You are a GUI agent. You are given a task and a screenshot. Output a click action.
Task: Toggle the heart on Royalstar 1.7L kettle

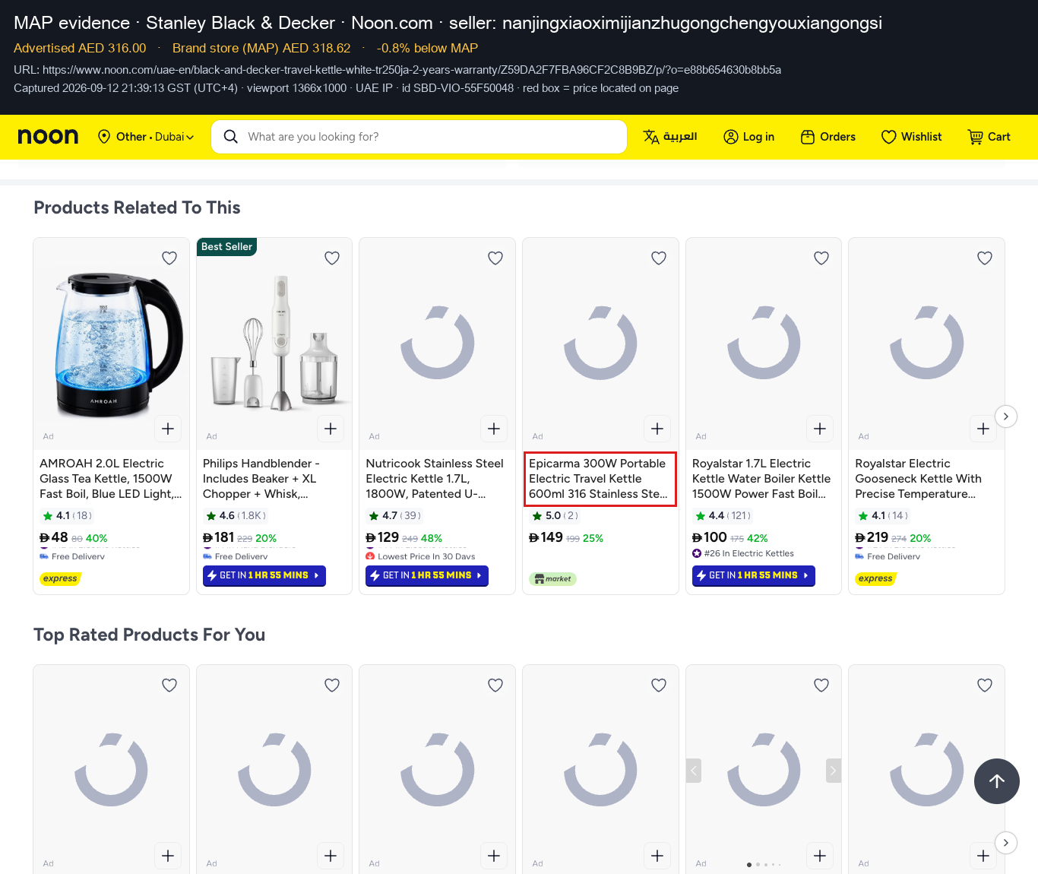[x=821, y=258]
